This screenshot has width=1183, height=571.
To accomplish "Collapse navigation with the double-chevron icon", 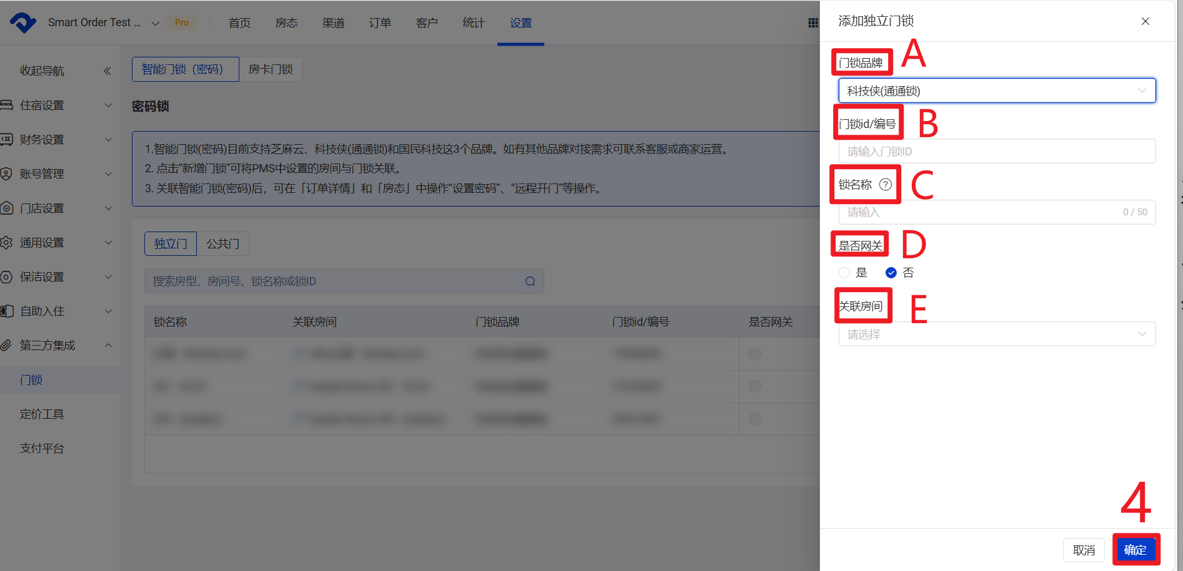I will click(x=107, y=71).
